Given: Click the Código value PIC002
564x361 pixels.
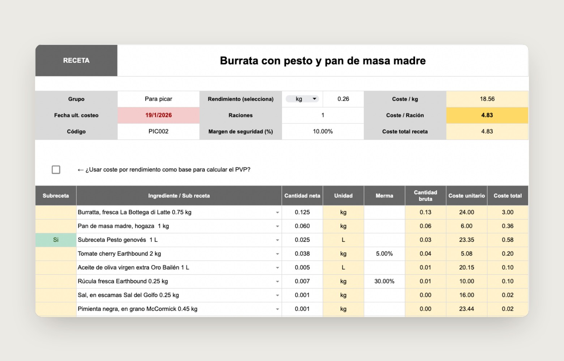Looking at the screenshot, I should click(x=158, y=131).
